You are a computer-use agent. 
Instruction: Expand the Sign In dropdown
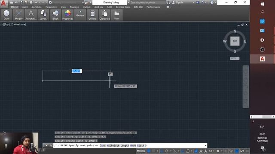[193, 3]
